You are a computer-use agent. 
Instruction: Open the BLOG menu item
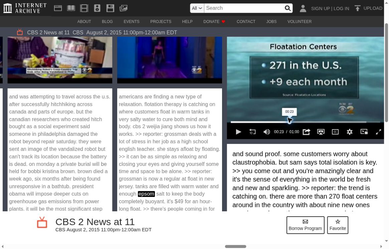107,22
